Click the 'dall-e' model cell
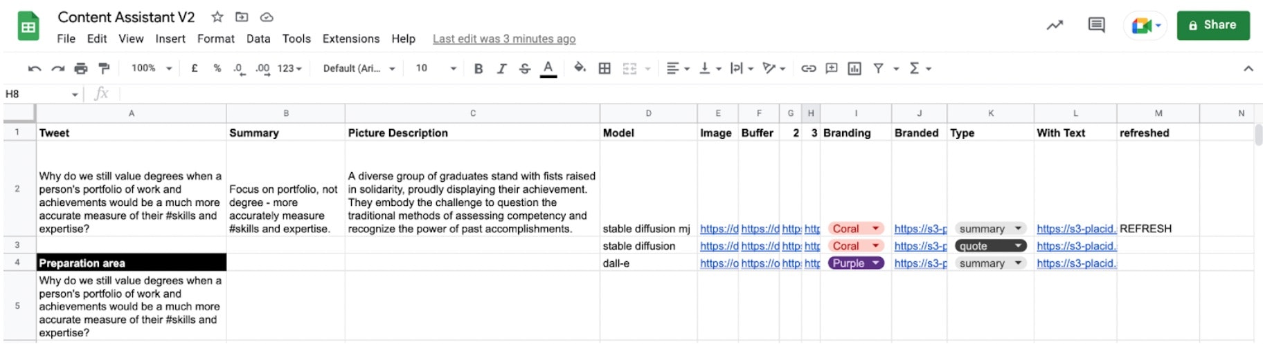 (648, 262)
